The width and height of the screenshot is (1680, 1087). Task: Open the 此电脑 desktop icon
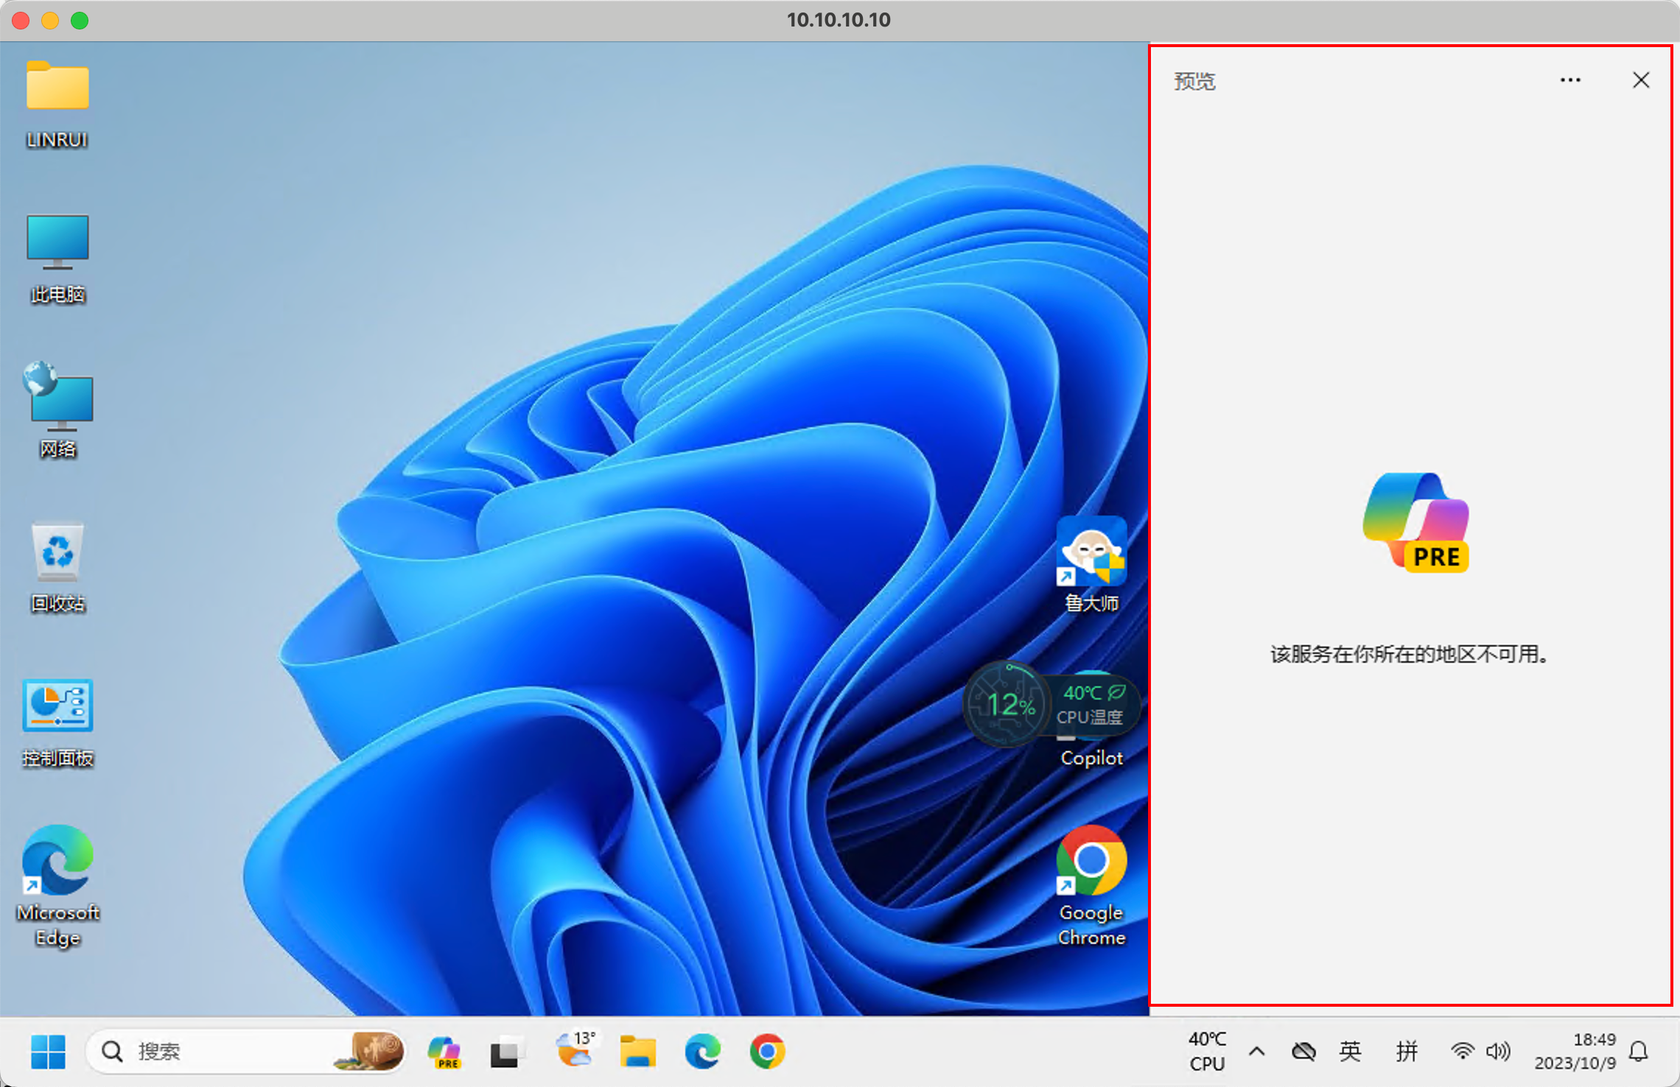click(57, 258)
